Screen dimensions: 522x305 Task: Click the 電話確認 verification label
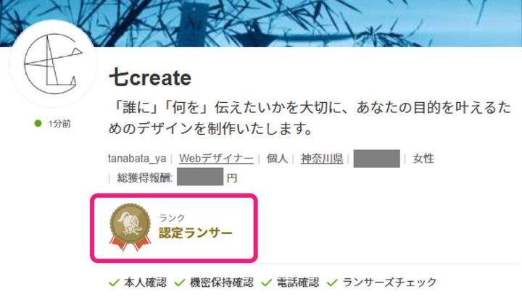(298, 283)
